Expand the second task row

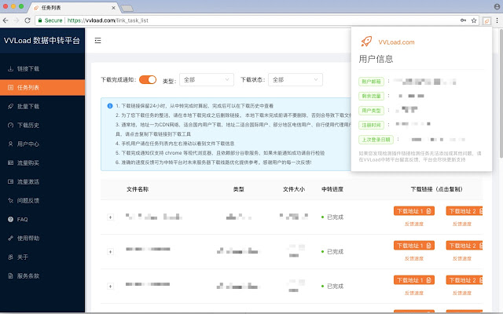click(x=110, y=252)
